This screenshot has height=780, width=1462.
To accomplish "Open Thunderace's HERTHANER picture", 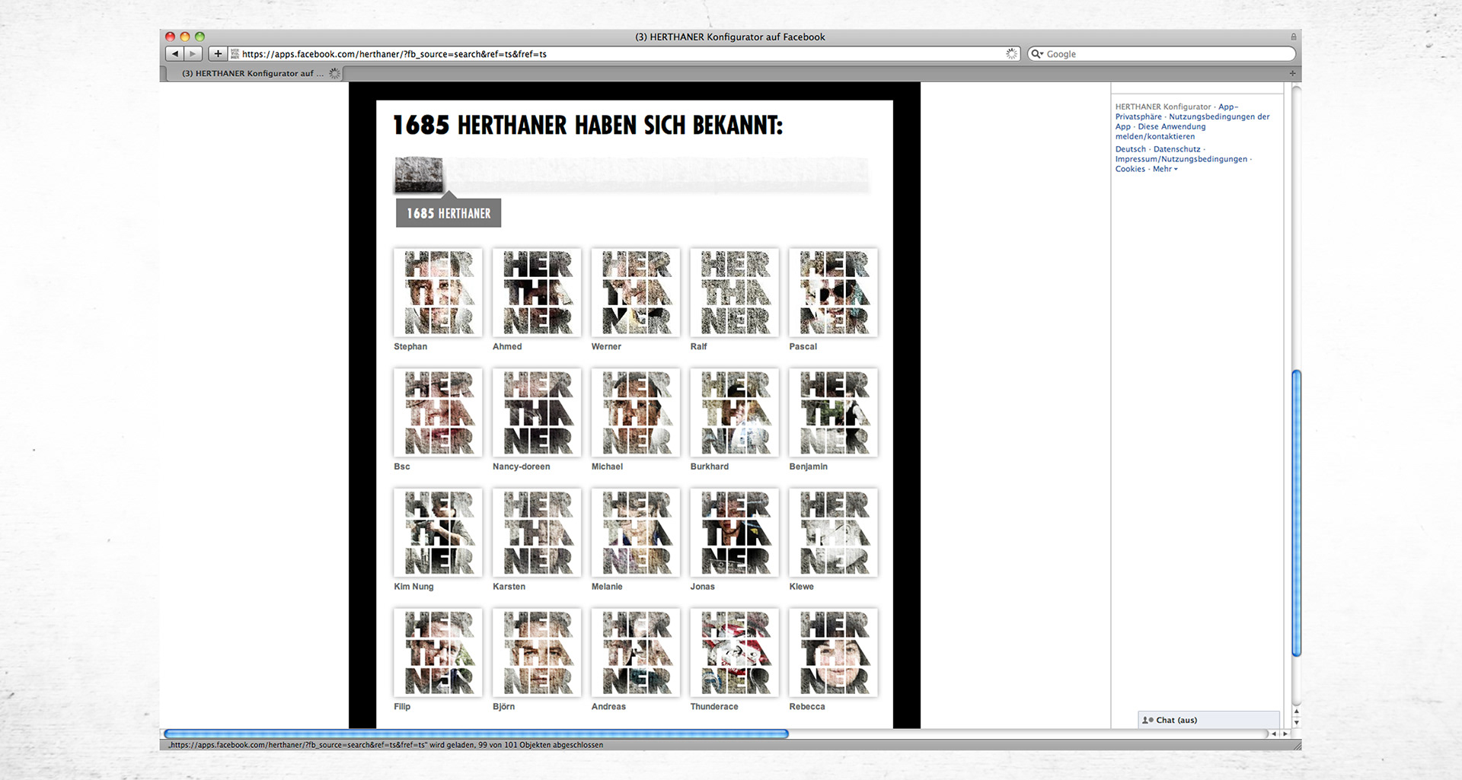I will tap(735, 653).
